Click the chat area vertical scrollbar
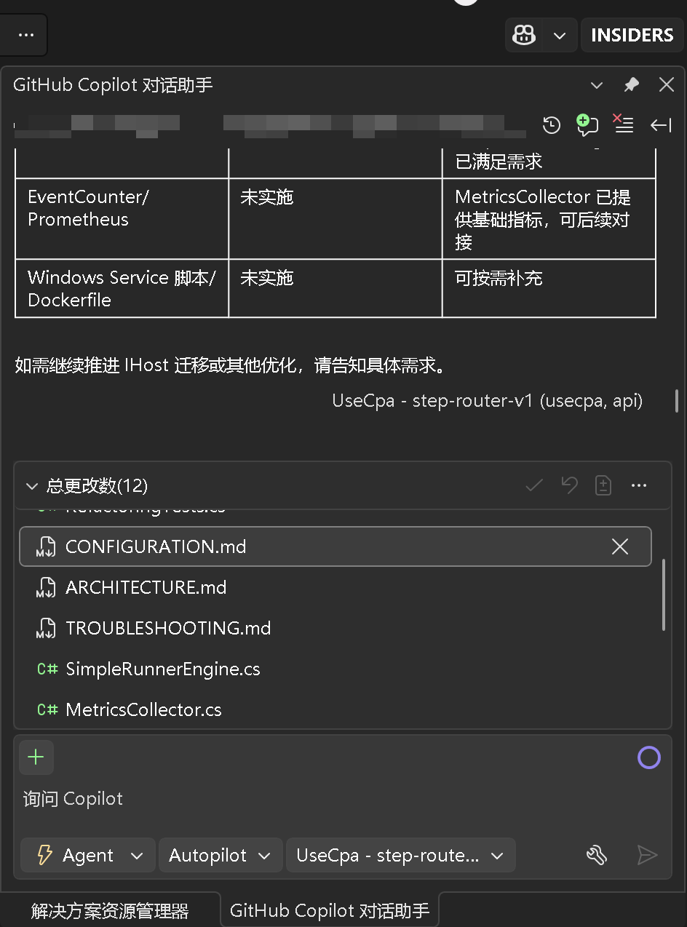 (678, 401)
